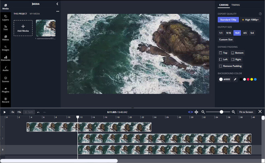Select the Text tool in sidebar
265x163 pixels.
pos(5,28)
